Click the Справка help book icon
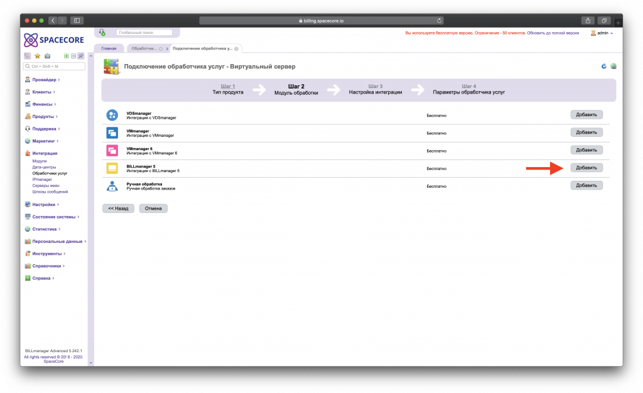The image size is (643, 393). coord(28,278)
